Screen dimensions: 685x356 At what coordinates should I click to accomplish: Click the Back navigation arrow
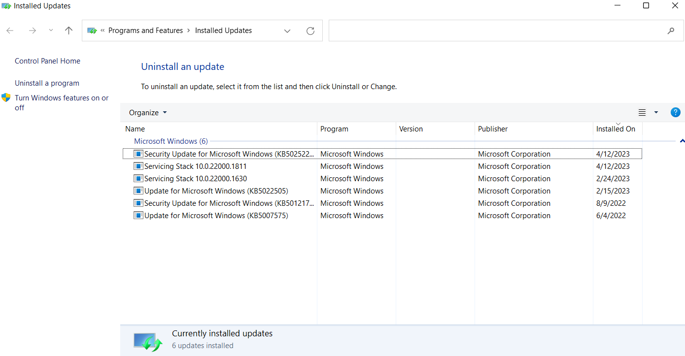coord(10,31)
